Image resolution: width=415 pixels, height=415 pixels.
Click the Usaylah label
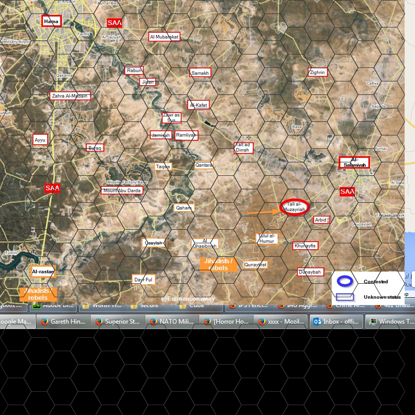point(154,243)
